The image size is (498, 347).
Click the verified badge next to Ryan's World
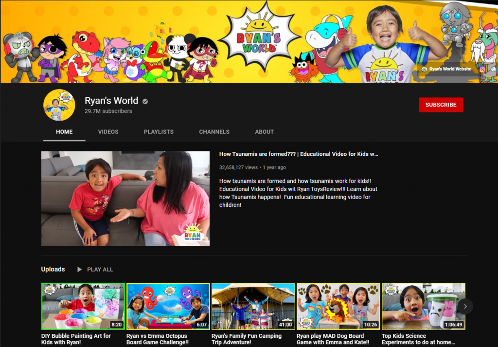pos(145,101)
